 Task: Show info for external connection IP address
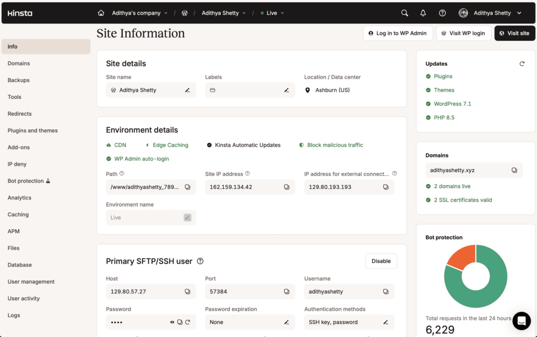(x=394, y=174)
